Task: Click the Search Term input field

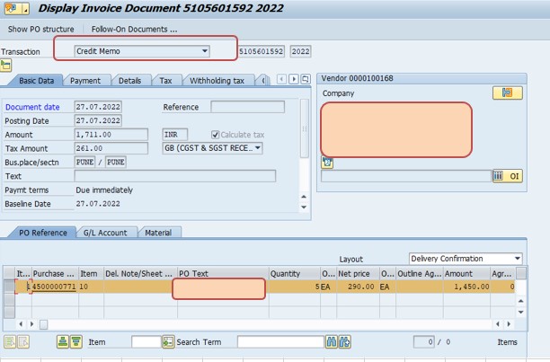Action: point(280,341)
